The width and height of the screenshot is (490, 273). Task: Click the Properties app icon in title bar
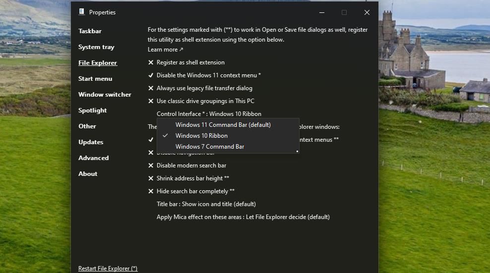point(81,12)
